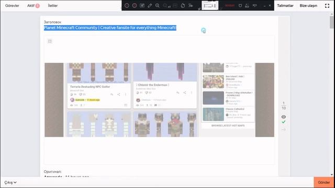Click the red notification badge on Aktif
335x188 pixels.
click(37, 6)
